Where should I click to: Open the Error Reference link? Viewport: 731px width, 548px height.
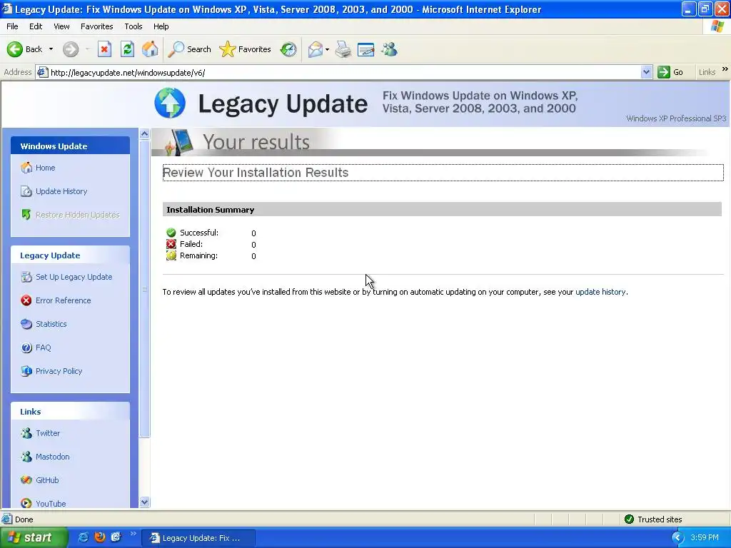pyautogui.click(x=64, y=300)
